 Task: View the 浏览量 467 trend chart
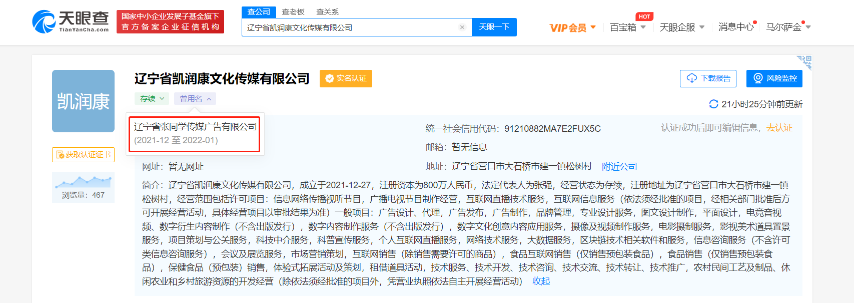(83, 187)
